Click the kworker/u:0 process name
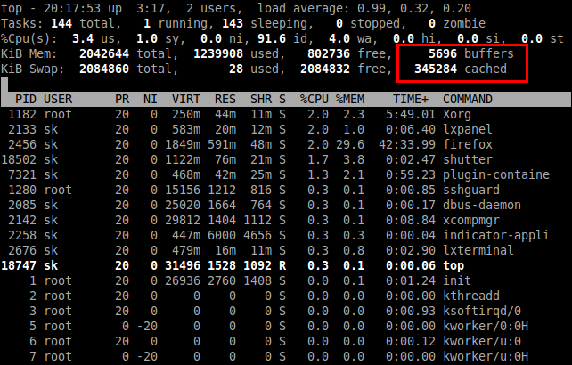Screen dimensions: 572x365 [482, 341]
